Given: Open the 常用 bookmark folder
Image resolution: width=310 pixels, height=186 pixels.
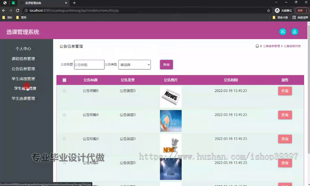Looking at the screenshot, I should (x=21, y=18).
